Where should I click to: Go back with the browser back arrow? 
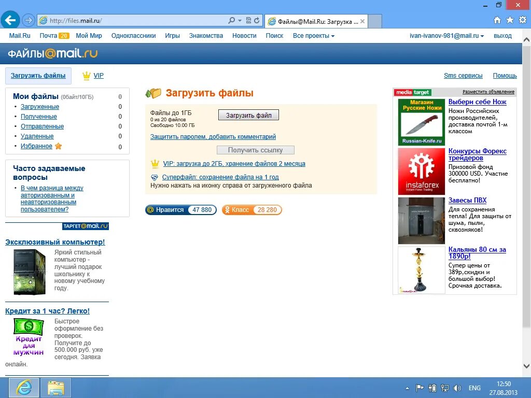tap(10, 20)
